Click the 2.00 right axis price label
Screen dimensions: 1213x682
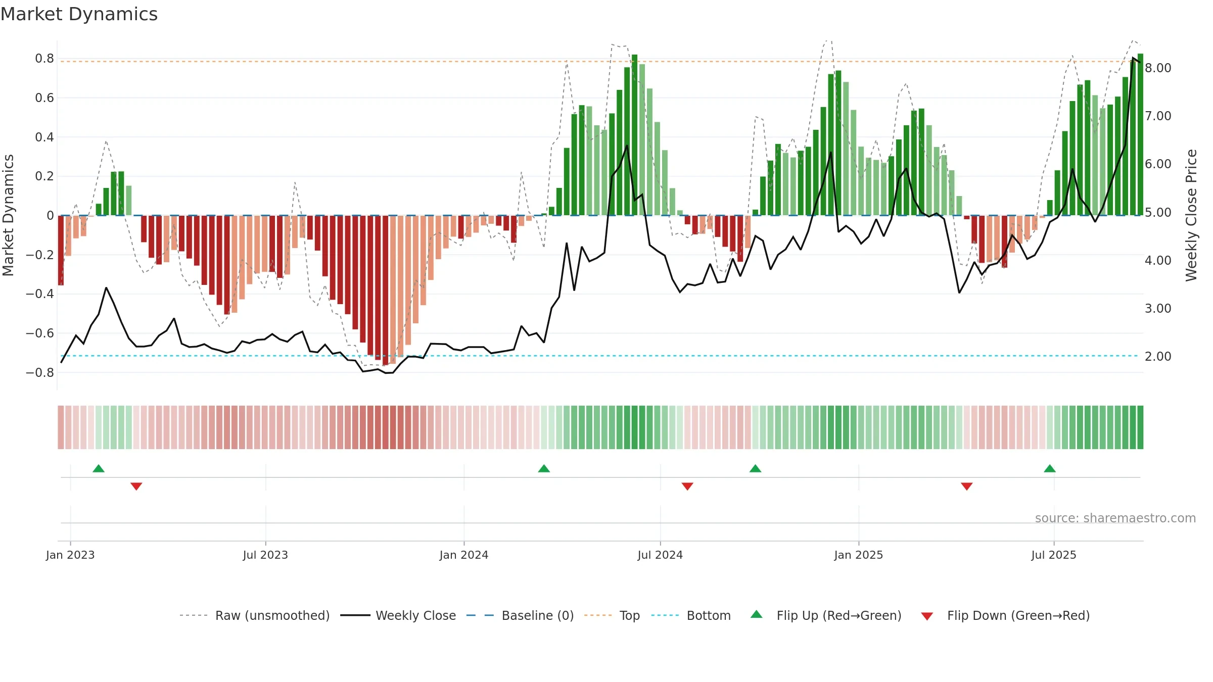click(x=1158, y=357)
